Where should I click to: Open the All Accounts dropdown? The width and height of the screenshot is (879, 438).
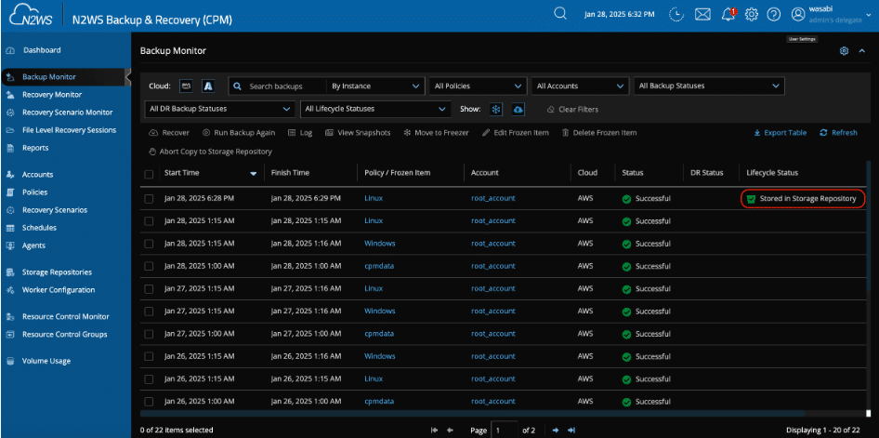(x=580, y=86)
